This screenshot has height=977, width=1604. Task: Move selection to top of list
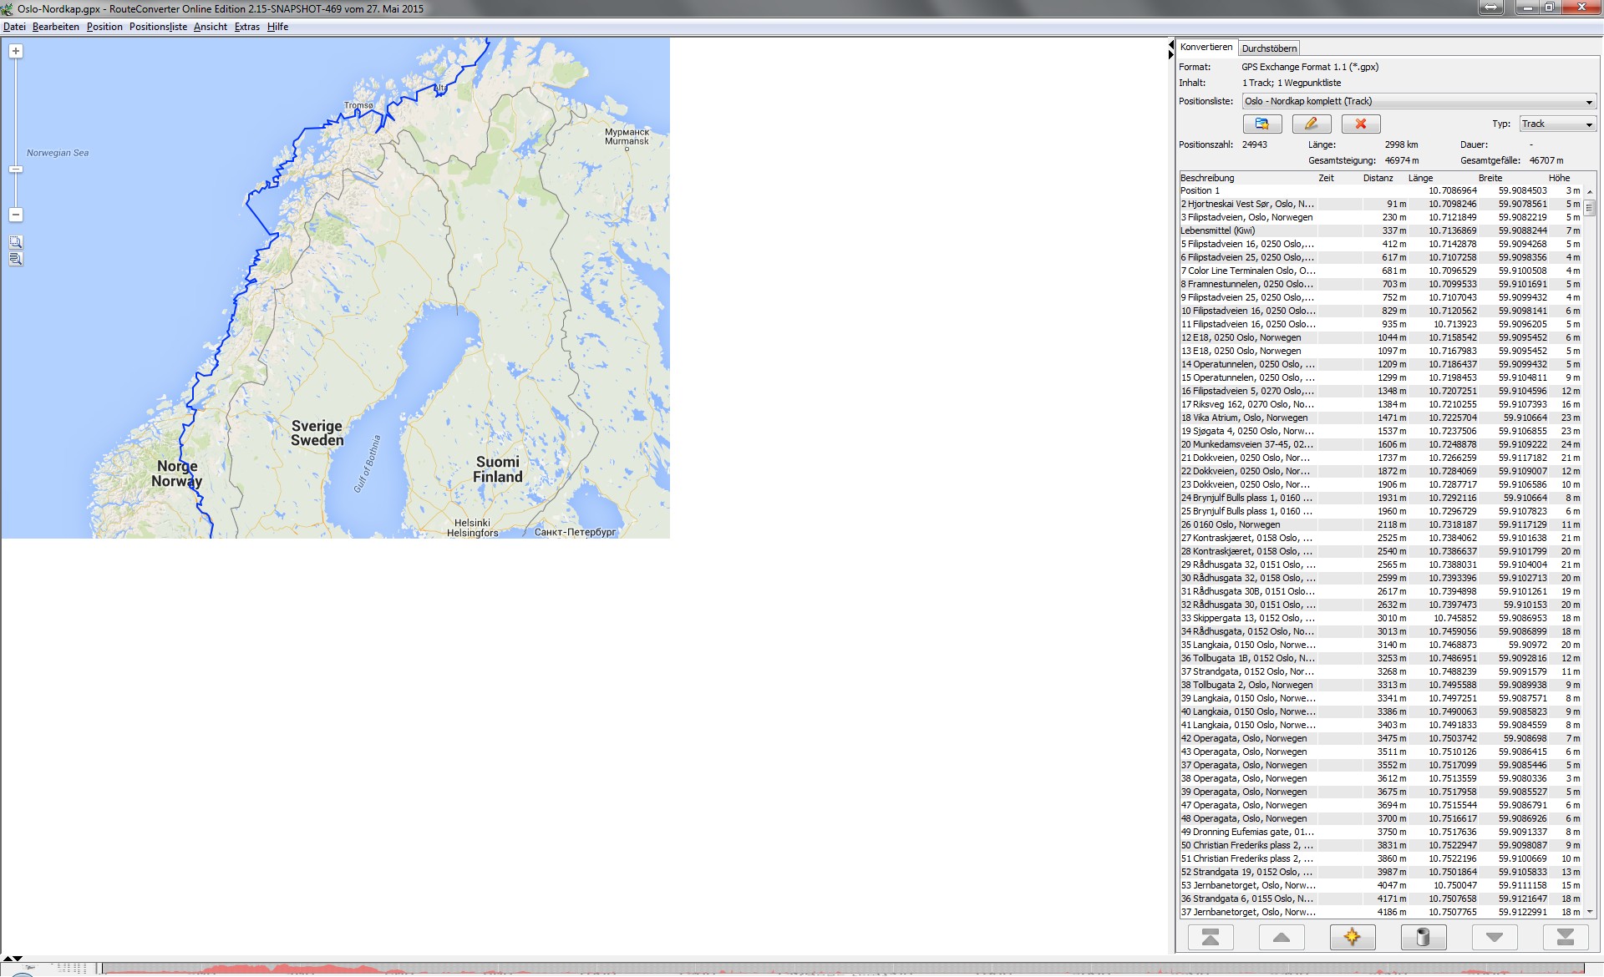[1210, 937]
